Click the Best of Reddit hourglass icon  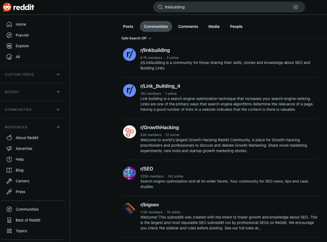(9, 220)
